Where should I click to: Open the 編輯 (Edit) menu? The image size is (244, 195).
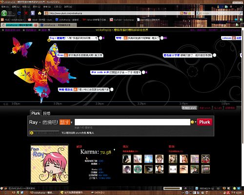click(16, 7)
